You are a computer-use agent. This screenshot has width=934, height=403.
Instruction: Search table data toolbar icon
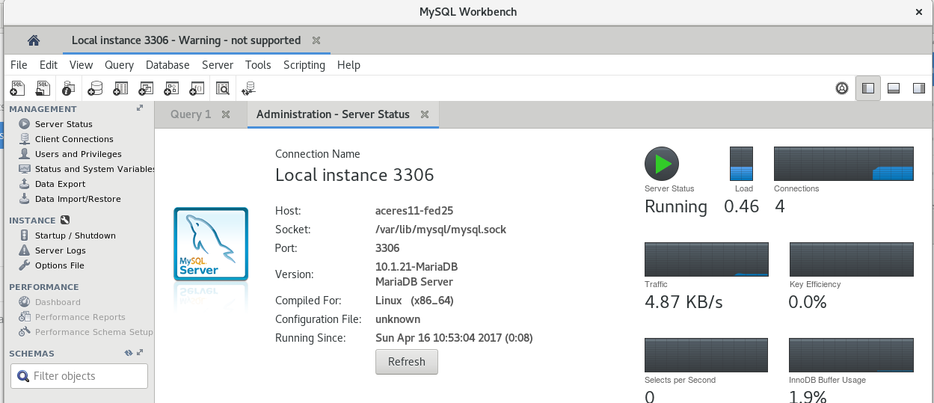click(x=223, y=88)
